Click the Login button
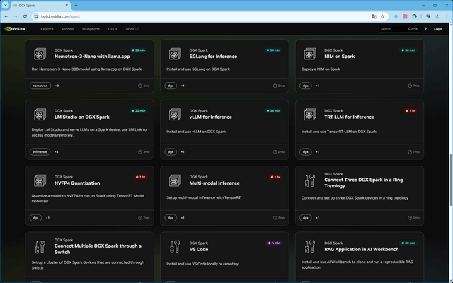The height and width of the screenshot is (283, 453). coord(438,29)
